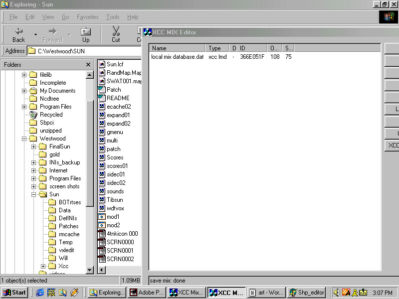The image size is (399, 299).
Task: Select the mod2 file icon
Action: (102, 225)
